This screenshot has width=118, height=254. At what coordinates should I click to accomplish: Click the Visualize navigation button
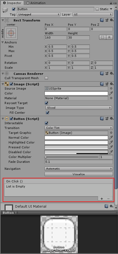(x=79, y=174)
